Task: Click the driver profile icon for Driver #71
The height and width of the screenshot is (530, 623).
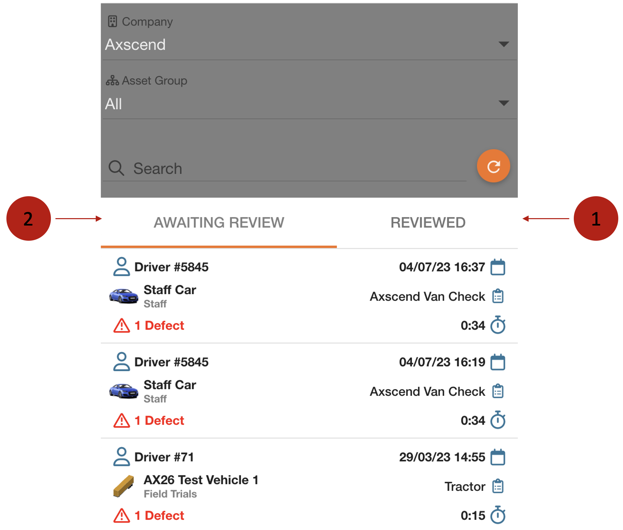Action: click(122, 457)
